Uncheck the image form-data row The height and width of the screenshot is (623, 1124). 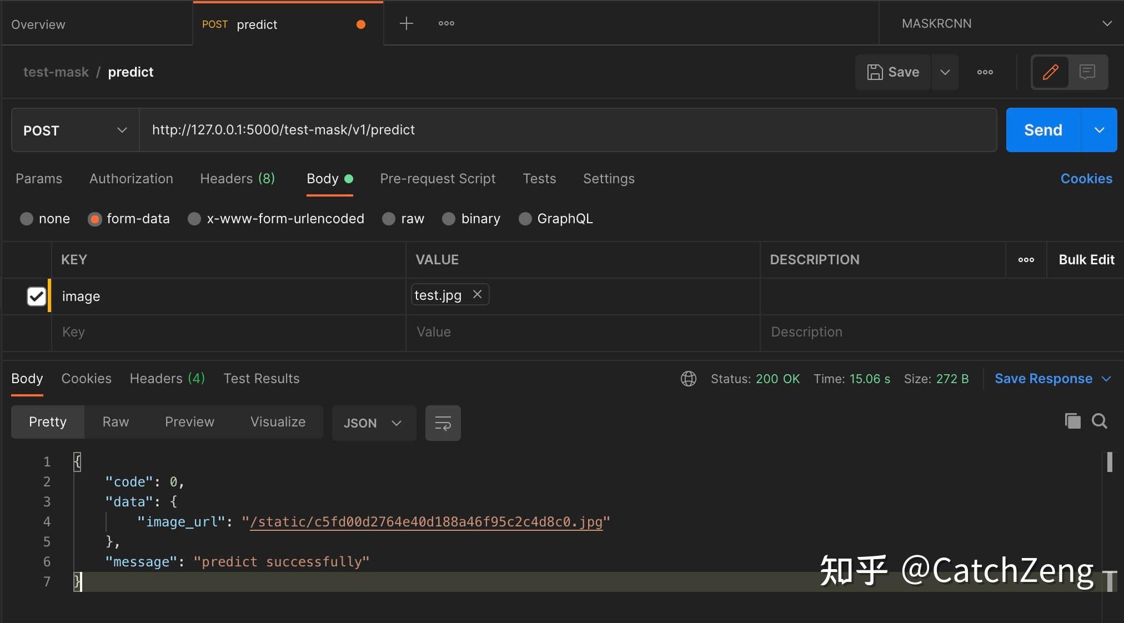pos(36,296)
